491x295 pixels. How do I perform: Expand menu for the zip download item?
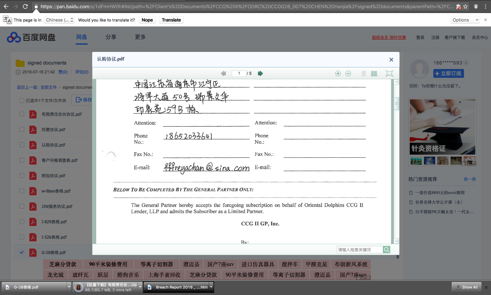click(140, 287)
